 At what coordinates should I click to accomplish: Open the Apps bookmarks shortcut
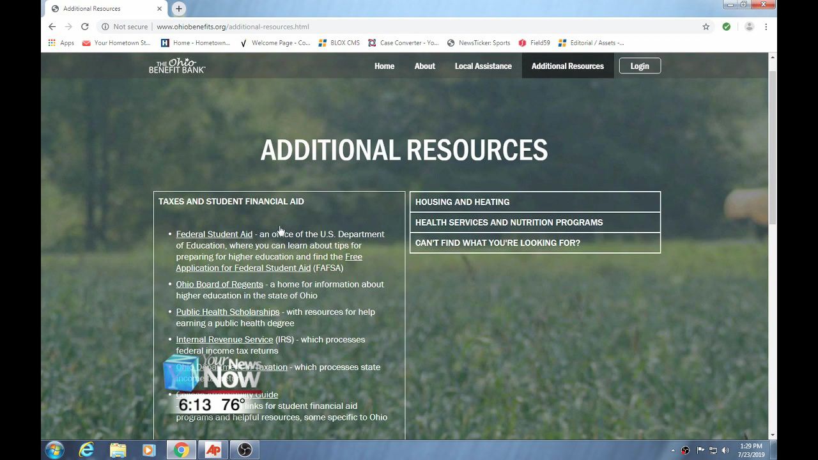coord(61,43)
